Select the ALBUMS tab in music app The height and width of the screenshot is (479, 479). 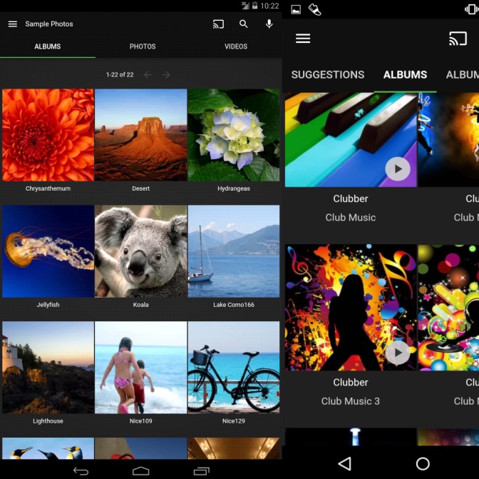pos(405,75)
